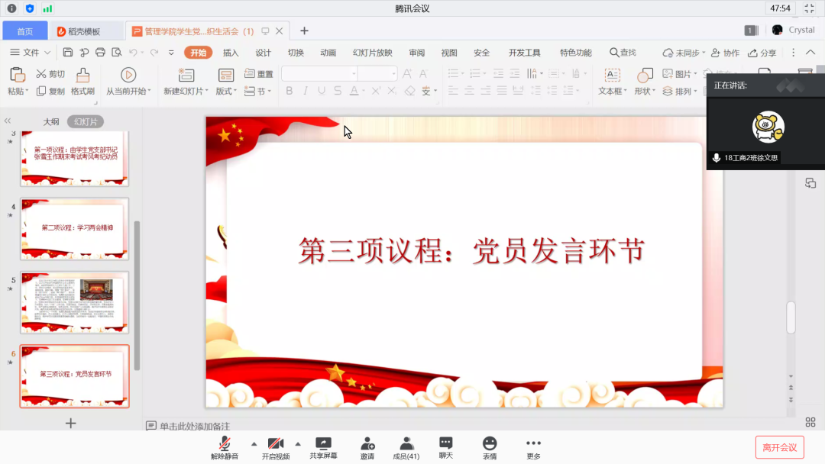
Task: Open the Chat (聊天) panel
Action: point(446,443)
